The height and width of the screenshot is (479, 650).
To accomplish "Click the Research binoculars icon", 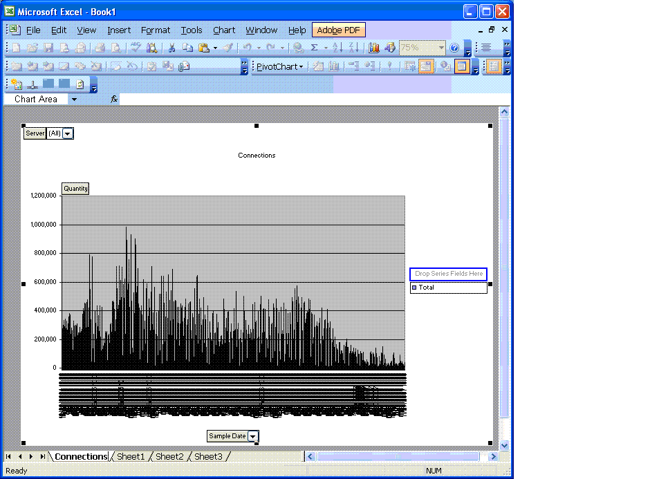I will point(151,48).
